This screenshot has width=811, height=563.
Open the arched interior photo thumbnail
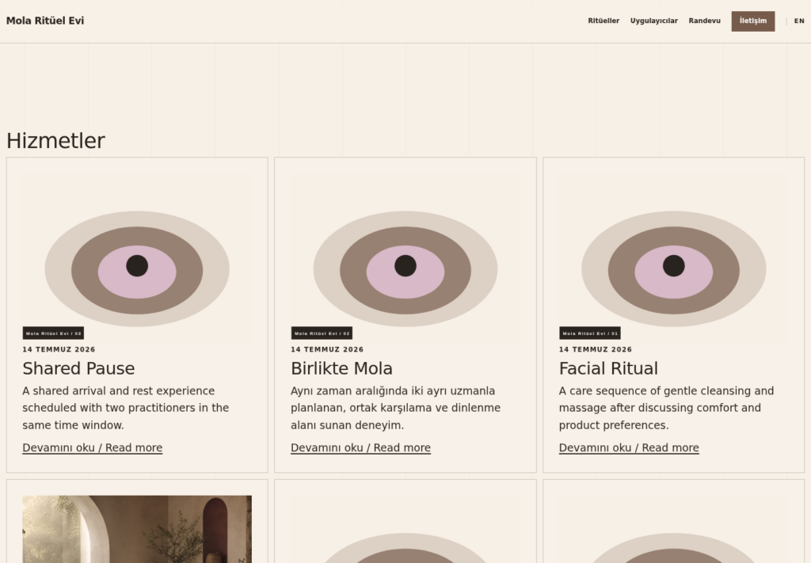[x=137, y=529]
